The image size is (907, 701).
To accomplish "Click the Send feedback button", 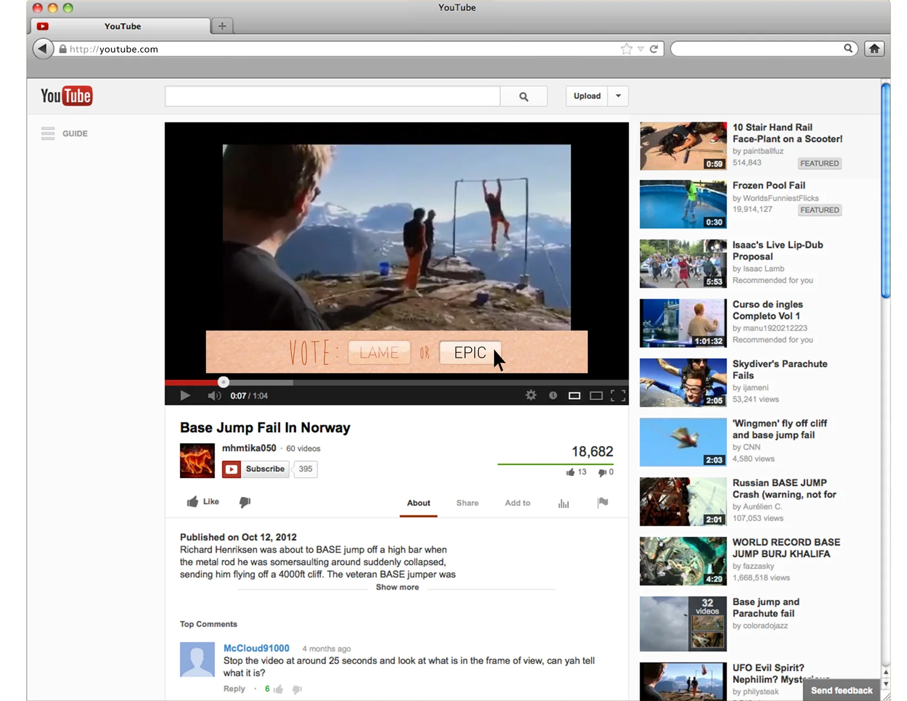I will pyautogui.click(x=842, y=691).
